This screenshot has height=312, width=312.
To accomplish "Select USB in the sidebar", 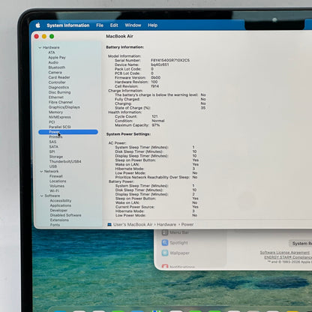I will tap(53, 166).
